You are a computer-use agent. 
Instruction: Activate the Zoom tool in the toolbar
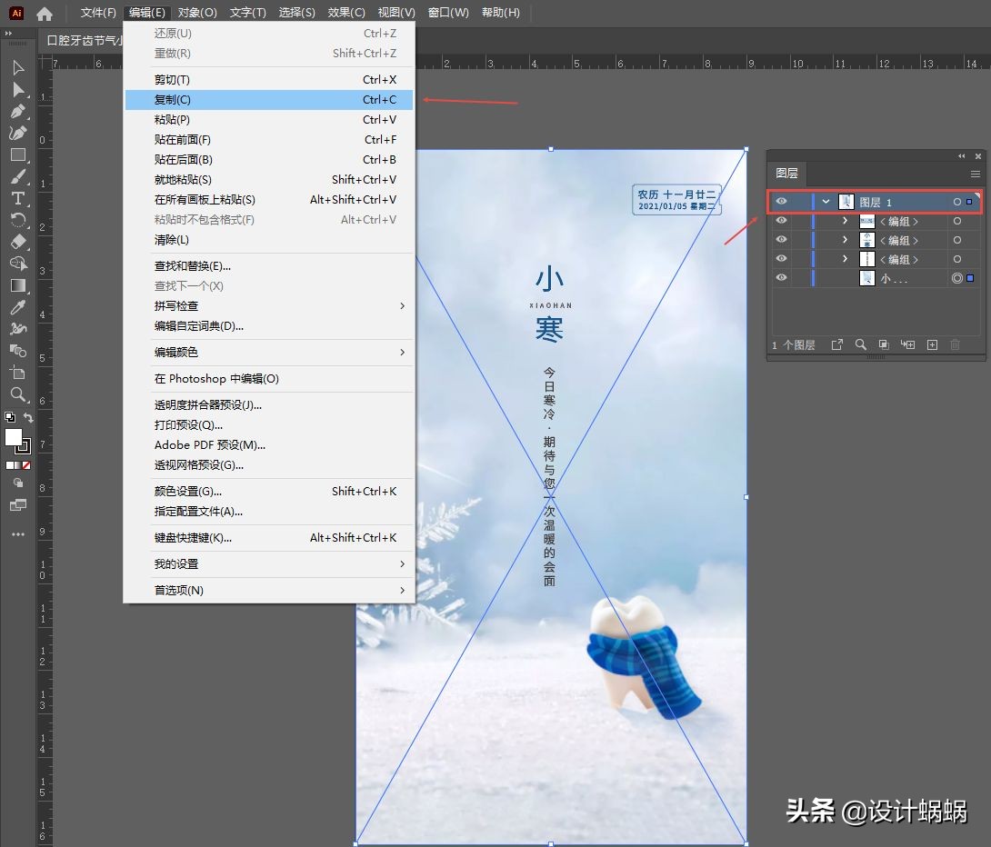(18, 395)
